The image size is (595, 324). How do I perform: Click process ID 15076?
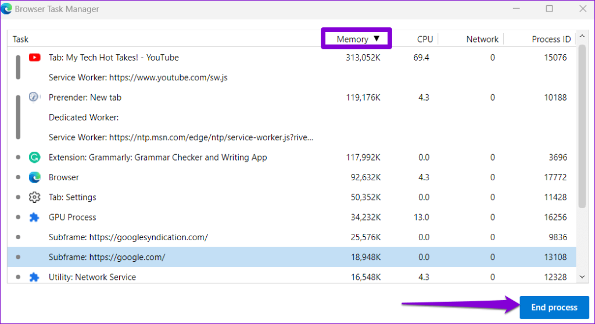tap(555, 58)
